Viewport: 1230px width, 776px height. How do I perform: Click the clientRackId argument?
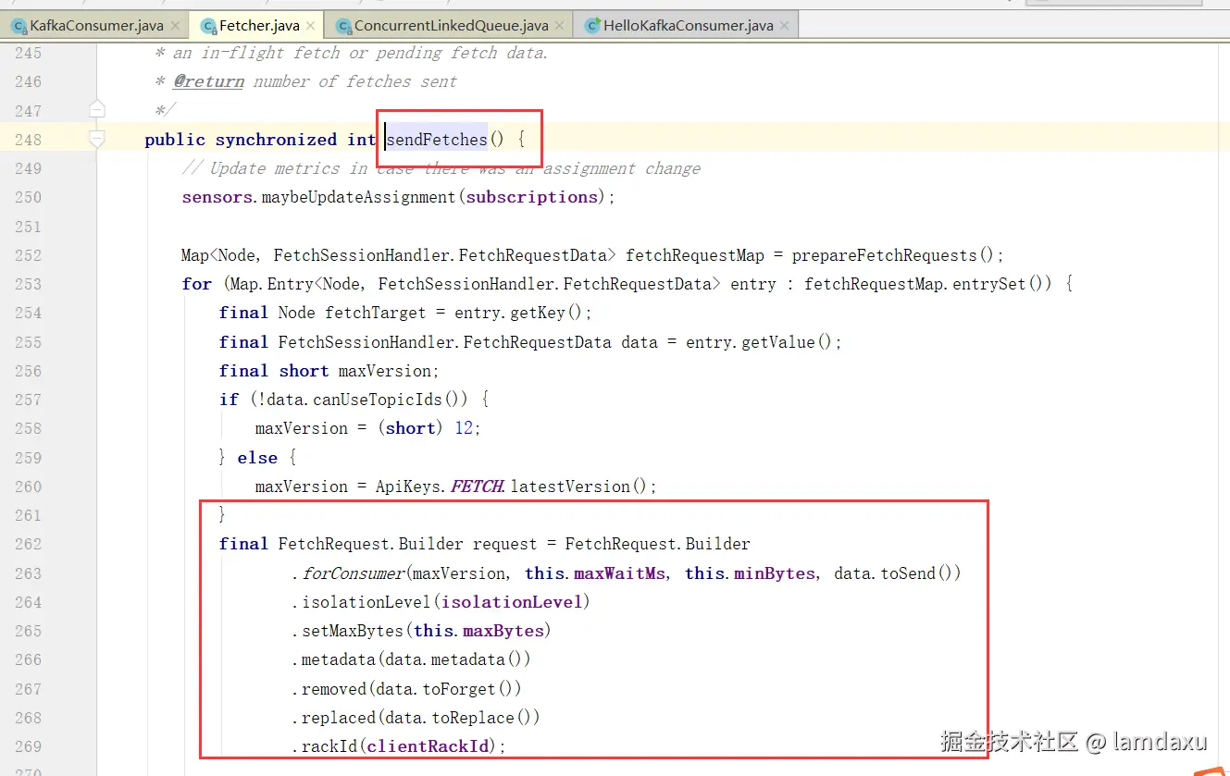click(427, 746)
